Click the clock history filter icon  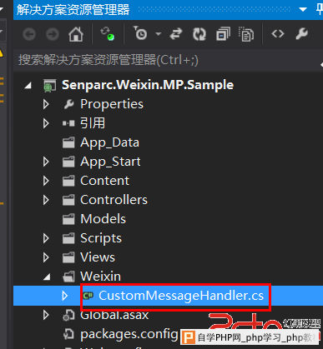pyautogui.click(x=140, y=33)
